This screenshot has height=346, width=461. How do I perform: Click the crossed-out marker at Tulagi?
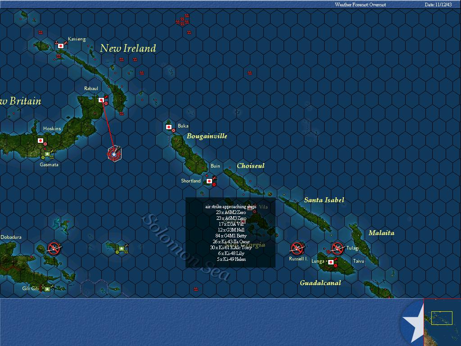pos(338,248)
